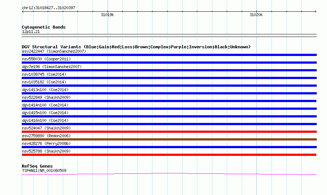Click the RefSeq Genes track title
Viewport: 327px width, 195px height.
click(37, 166)
